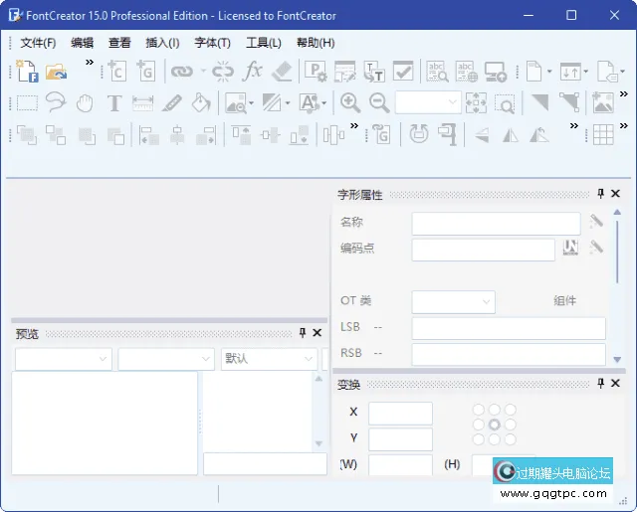The height and width of the screenshot is (512, 637).
Task: Click the eraser icon
Action: [x=282, y=72]
